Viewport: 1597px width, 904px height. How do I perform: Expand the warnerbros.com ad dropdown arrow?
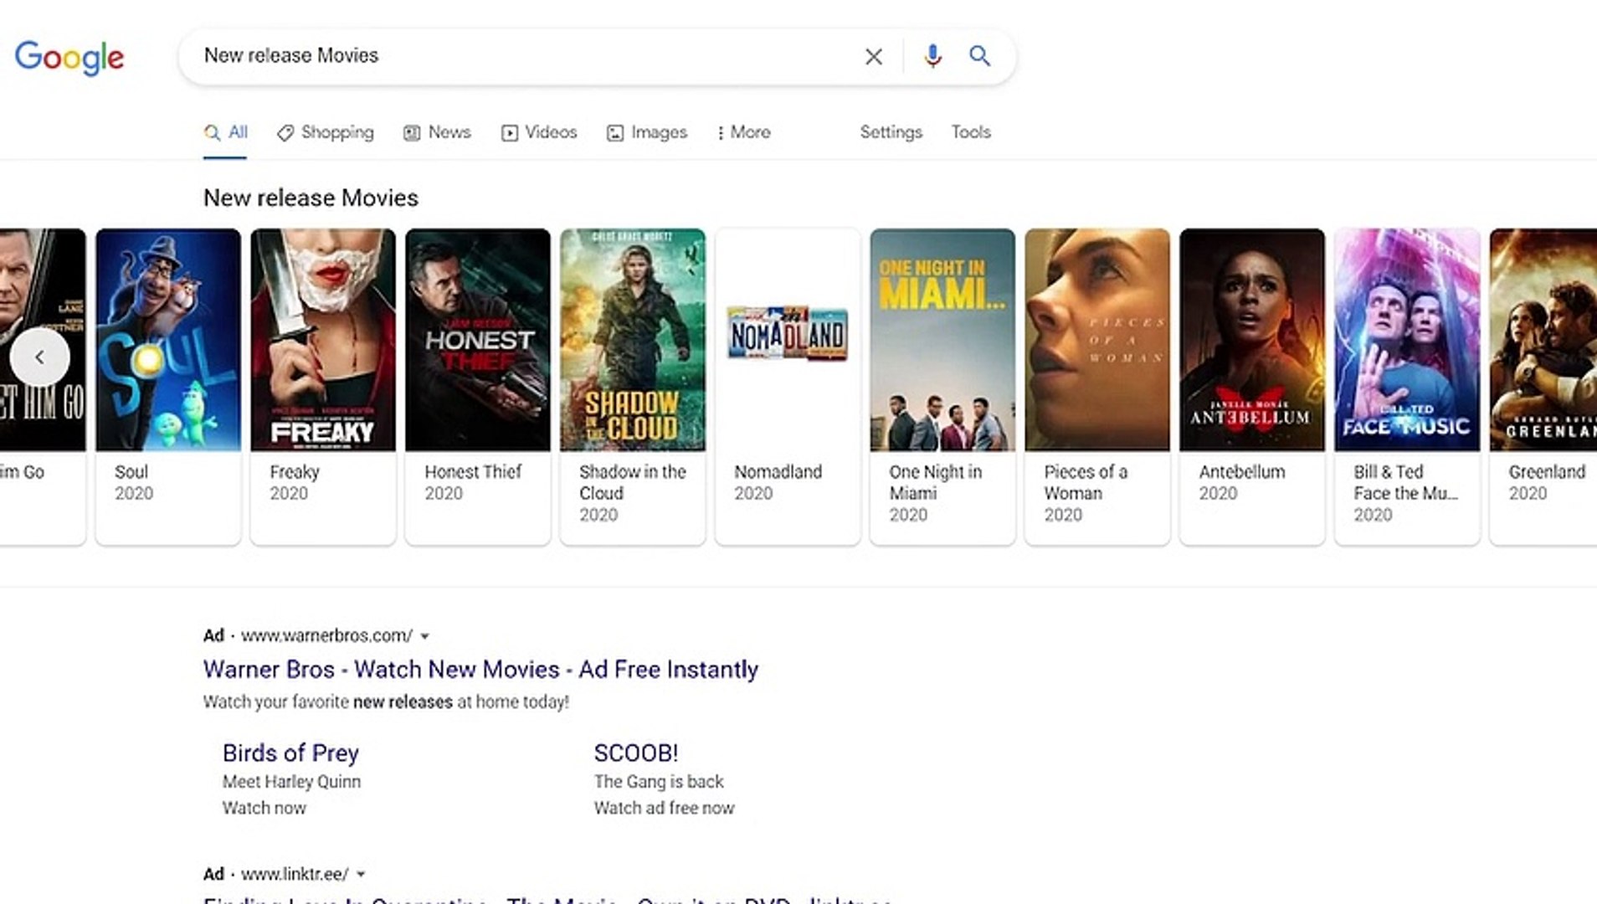tap(425, 636)
